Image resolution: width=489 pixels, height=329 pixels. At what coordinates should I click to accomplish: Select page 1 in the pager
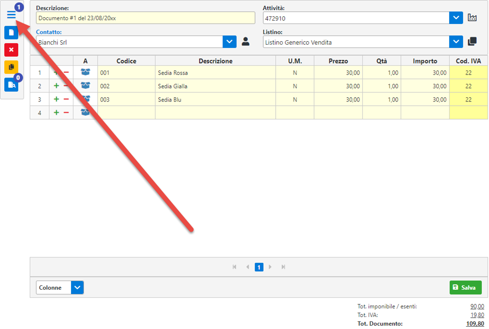click(x=259, y=267)
